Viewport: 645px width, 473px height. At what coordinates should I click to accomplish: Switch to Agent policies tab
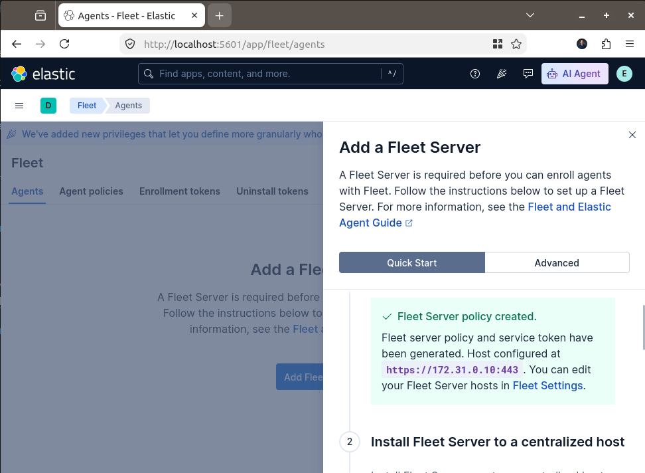pos(92,191)
